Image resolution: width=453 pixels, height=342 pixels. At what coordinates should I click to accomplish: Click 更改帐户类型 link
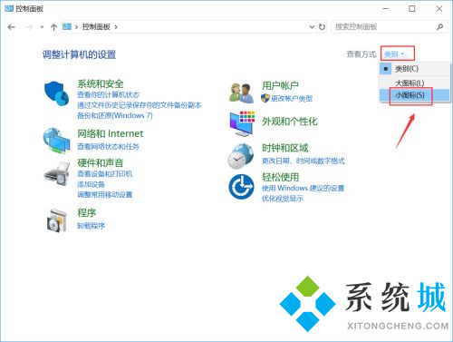click(x=292, y=99)
